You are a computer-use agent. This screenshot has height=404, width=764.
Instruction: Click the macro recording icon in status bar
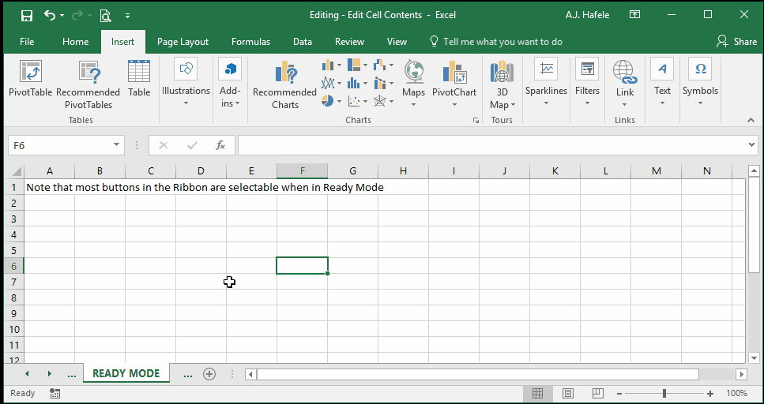pos(55,393)
